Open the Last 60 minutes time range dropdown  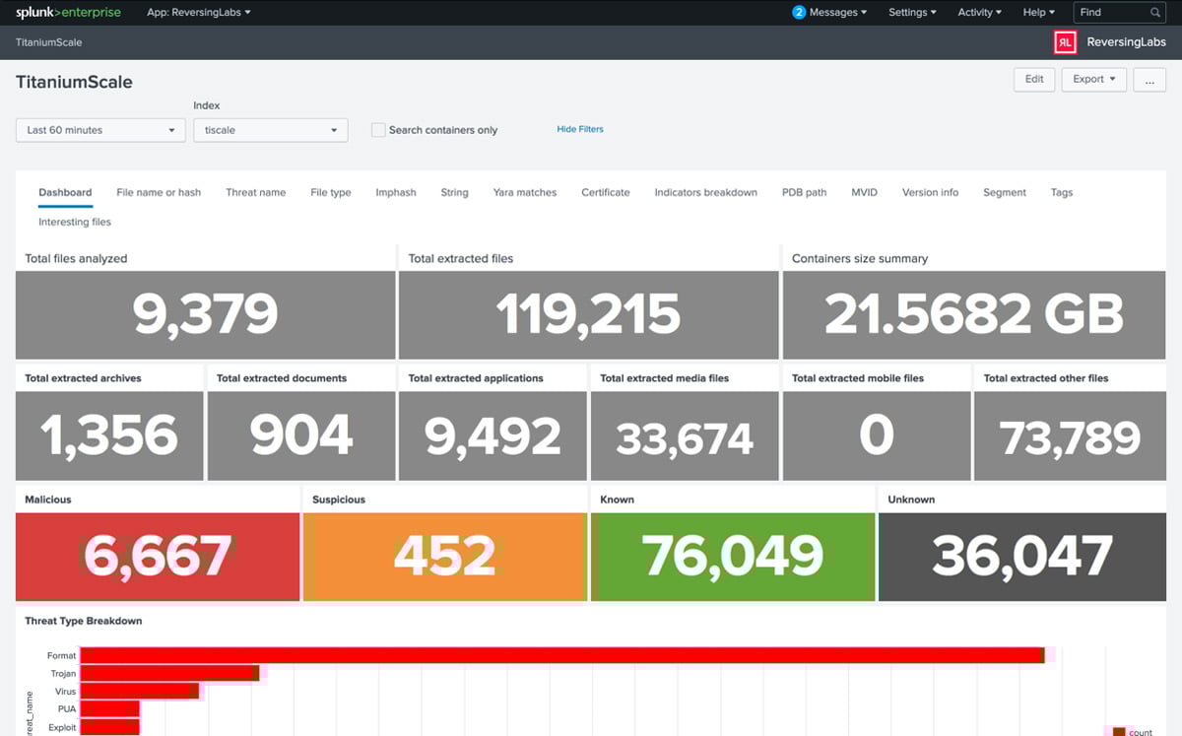(100, 130)
